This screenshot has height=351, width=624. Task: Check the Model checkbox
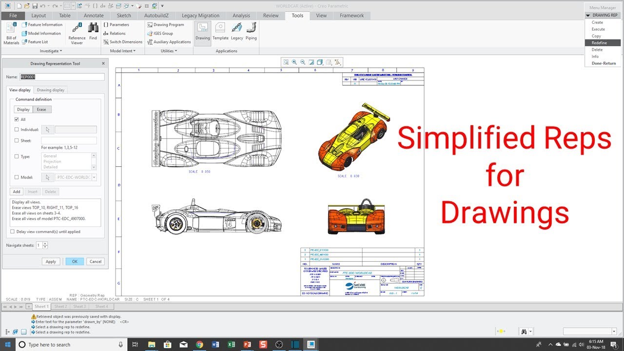[x=17, y=177]
